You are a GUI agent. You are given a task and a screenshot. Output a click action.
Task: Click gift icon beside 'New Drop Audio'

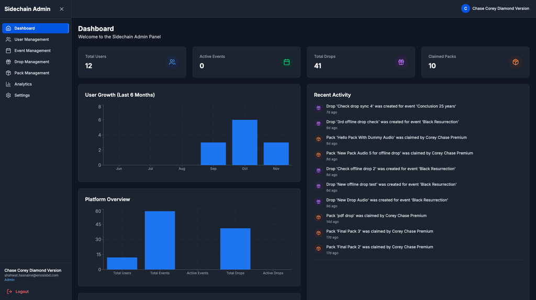click(x=319, y=202)
